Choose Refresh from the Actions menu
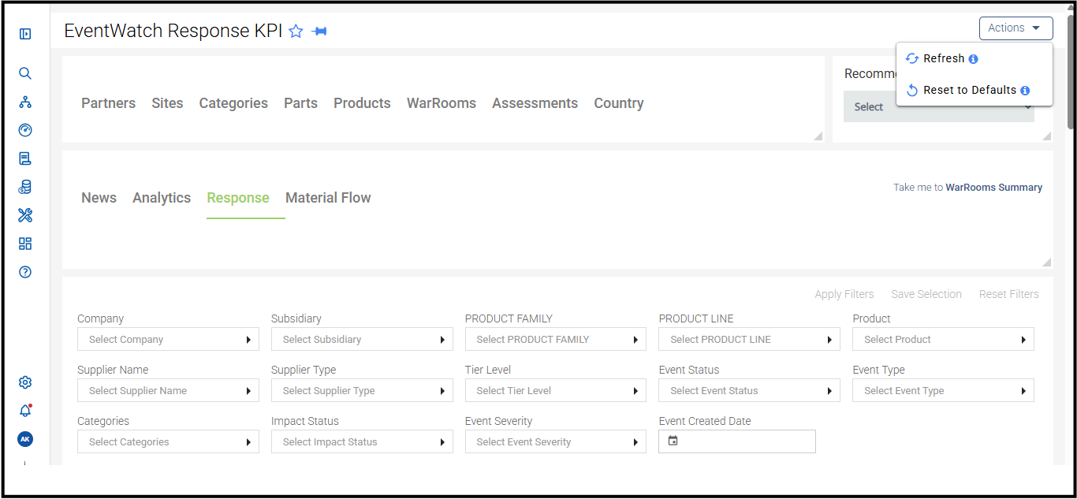1077x499 pixels. [943, 58]
